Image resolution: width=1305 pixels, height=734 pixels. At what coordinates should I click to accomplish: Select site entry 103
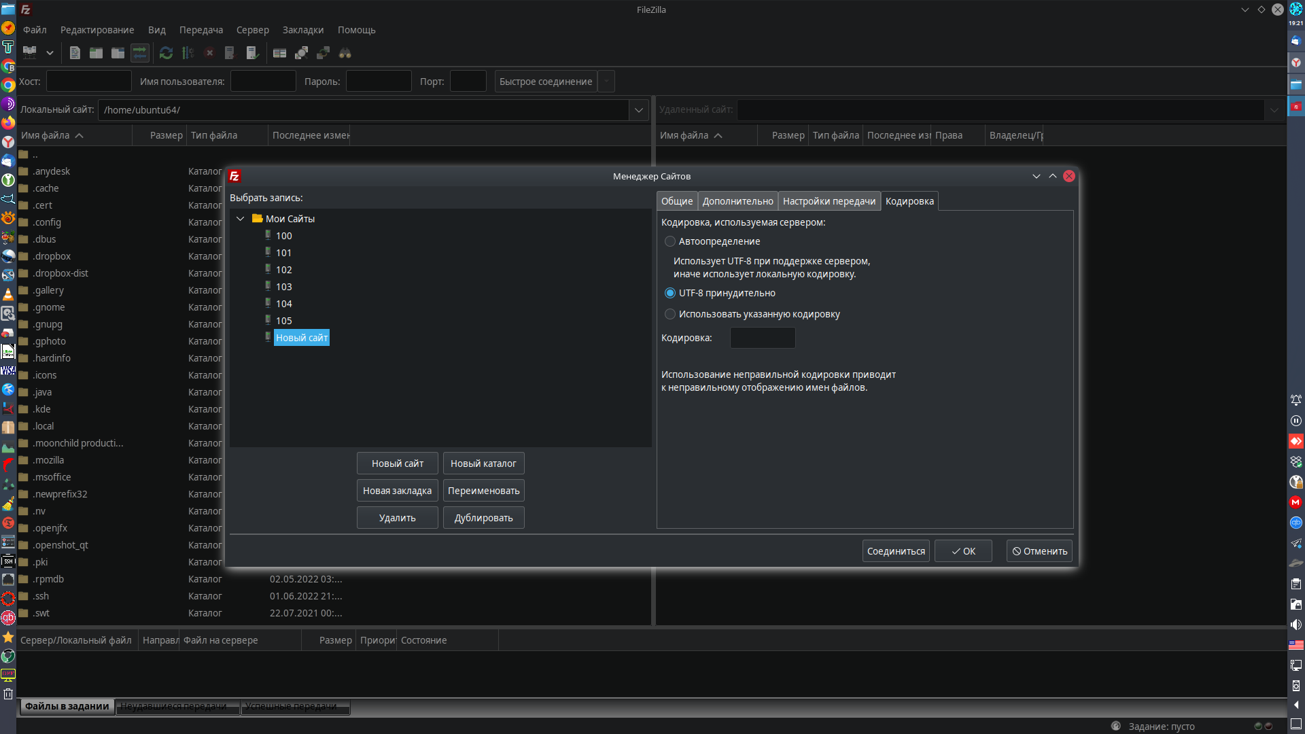(283, 287)
